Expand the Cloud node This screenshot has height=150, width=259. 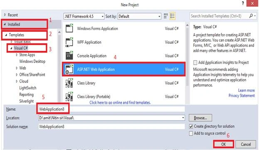pyautogui.click(x=17, y=81)
